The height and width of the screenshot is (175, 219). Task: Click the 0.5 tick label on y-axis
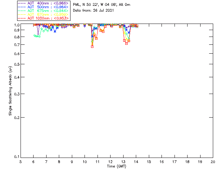pos(16,64)
